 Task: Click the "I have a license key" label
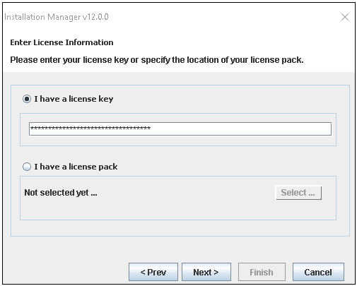[x=74, y=99]
